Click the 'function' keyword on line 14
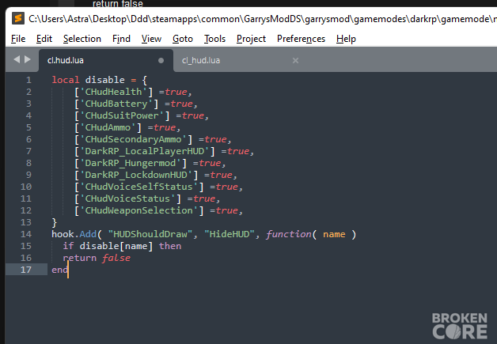The width and height of the screenshot is (497, 344). (289, 234)
